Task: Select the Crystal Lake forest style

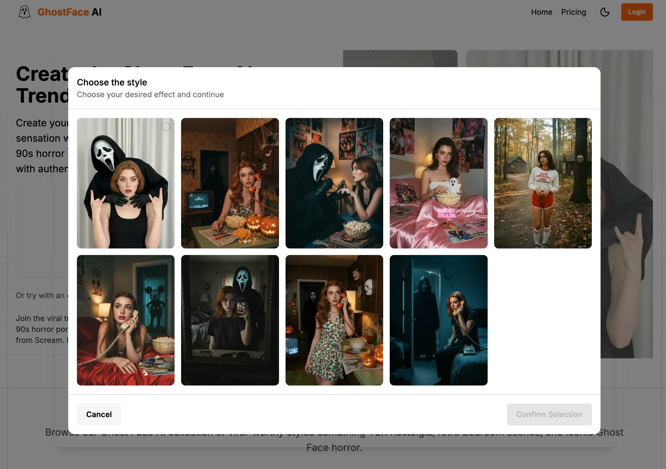Action: pyautogui.click(x=542, y=183)
